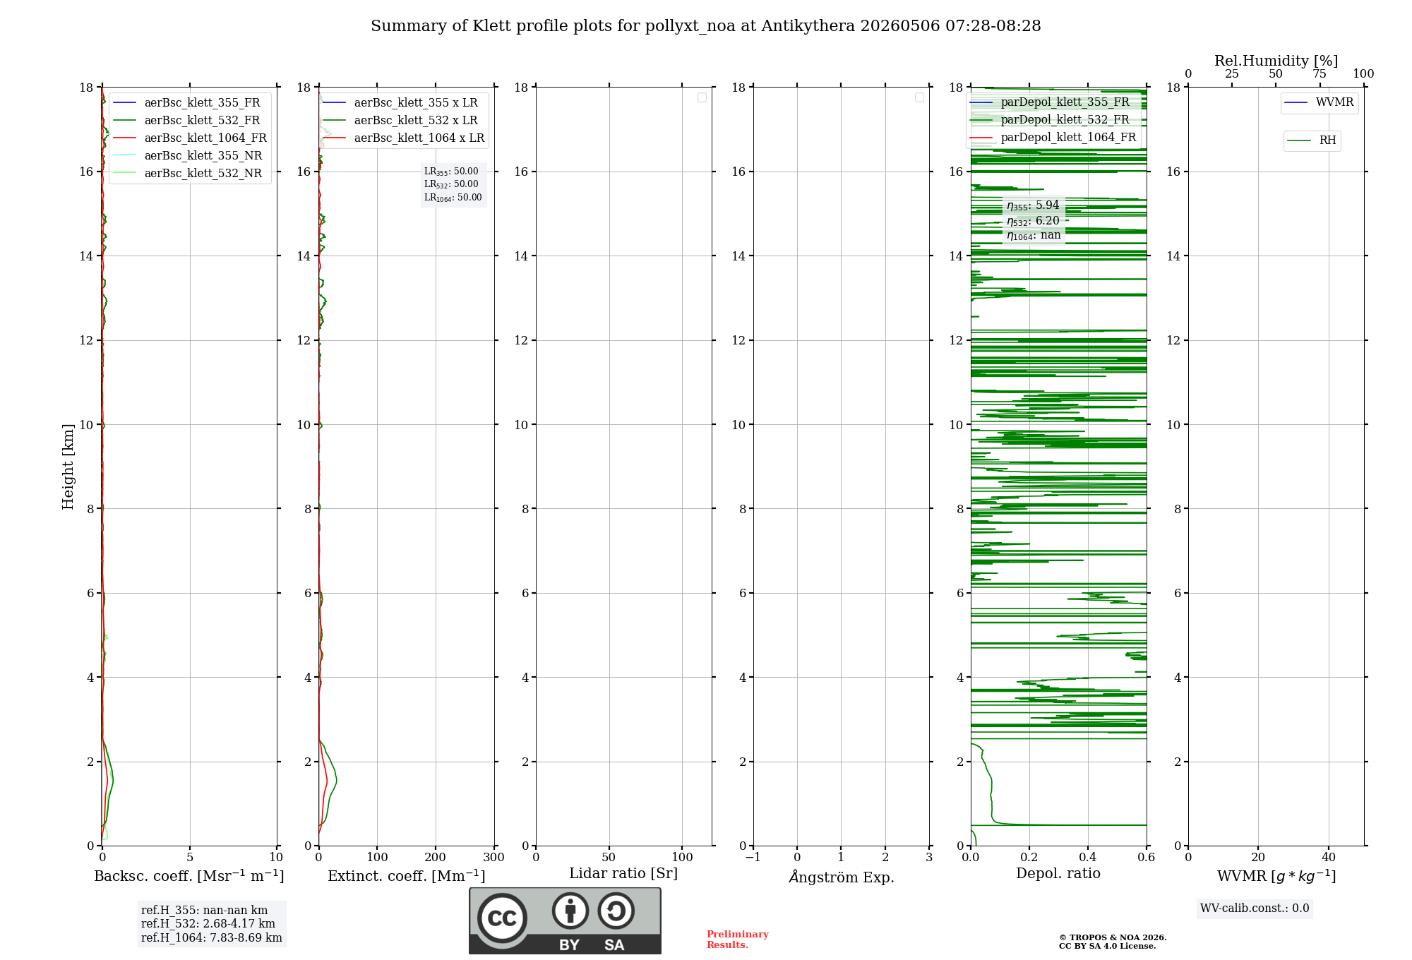Click the green backscatter peak below 2 km
This screenshot has height=960, width=1412.
click(112, 781)
